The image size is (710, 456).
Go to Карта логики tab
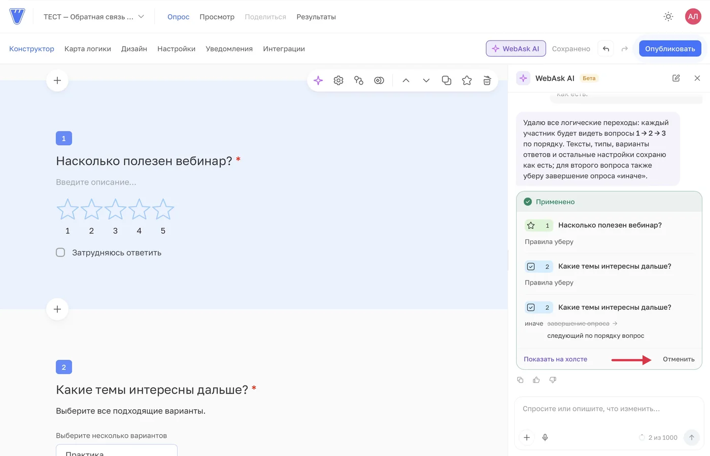[x=88, y=49]
